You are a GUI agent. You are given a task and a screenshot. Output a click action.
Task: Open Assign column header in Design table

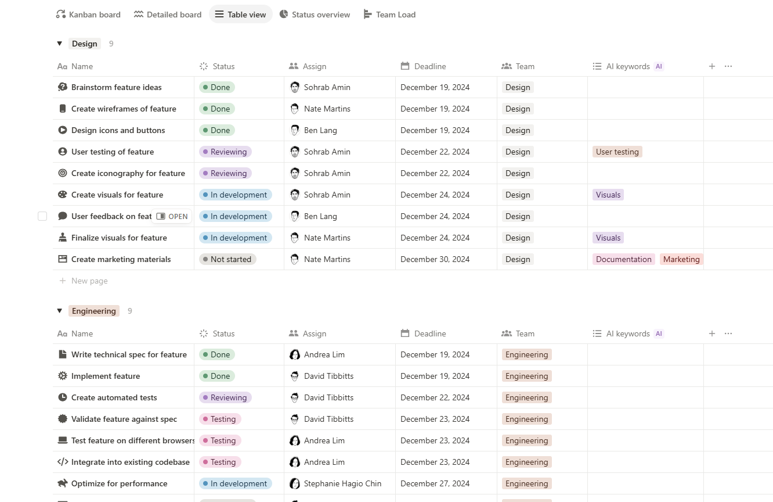pyautogui.click(x=339, y=66)
